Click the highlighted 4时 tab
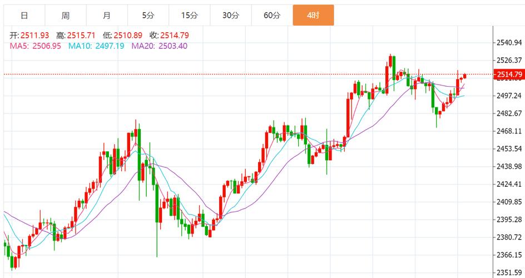The width and height of the screenshot is (525, 278). tap(313, 15)
